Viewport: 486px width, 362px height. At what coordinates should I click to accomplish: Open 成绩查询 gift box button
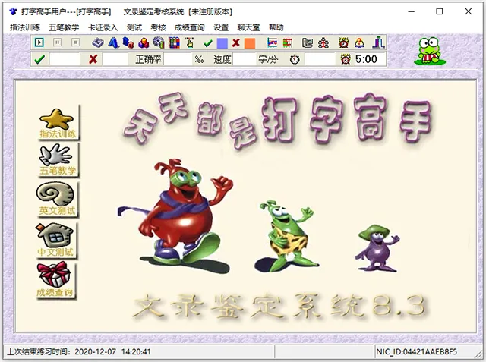[55, 279]
